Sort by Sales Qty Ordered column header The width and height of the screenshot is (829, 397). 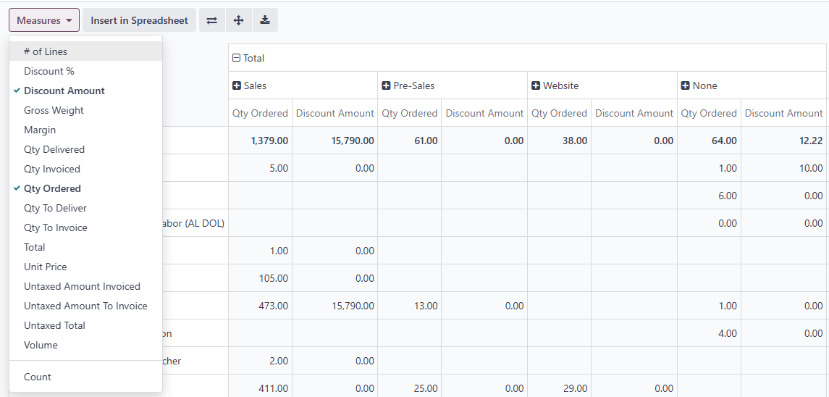tap(260, 113)
